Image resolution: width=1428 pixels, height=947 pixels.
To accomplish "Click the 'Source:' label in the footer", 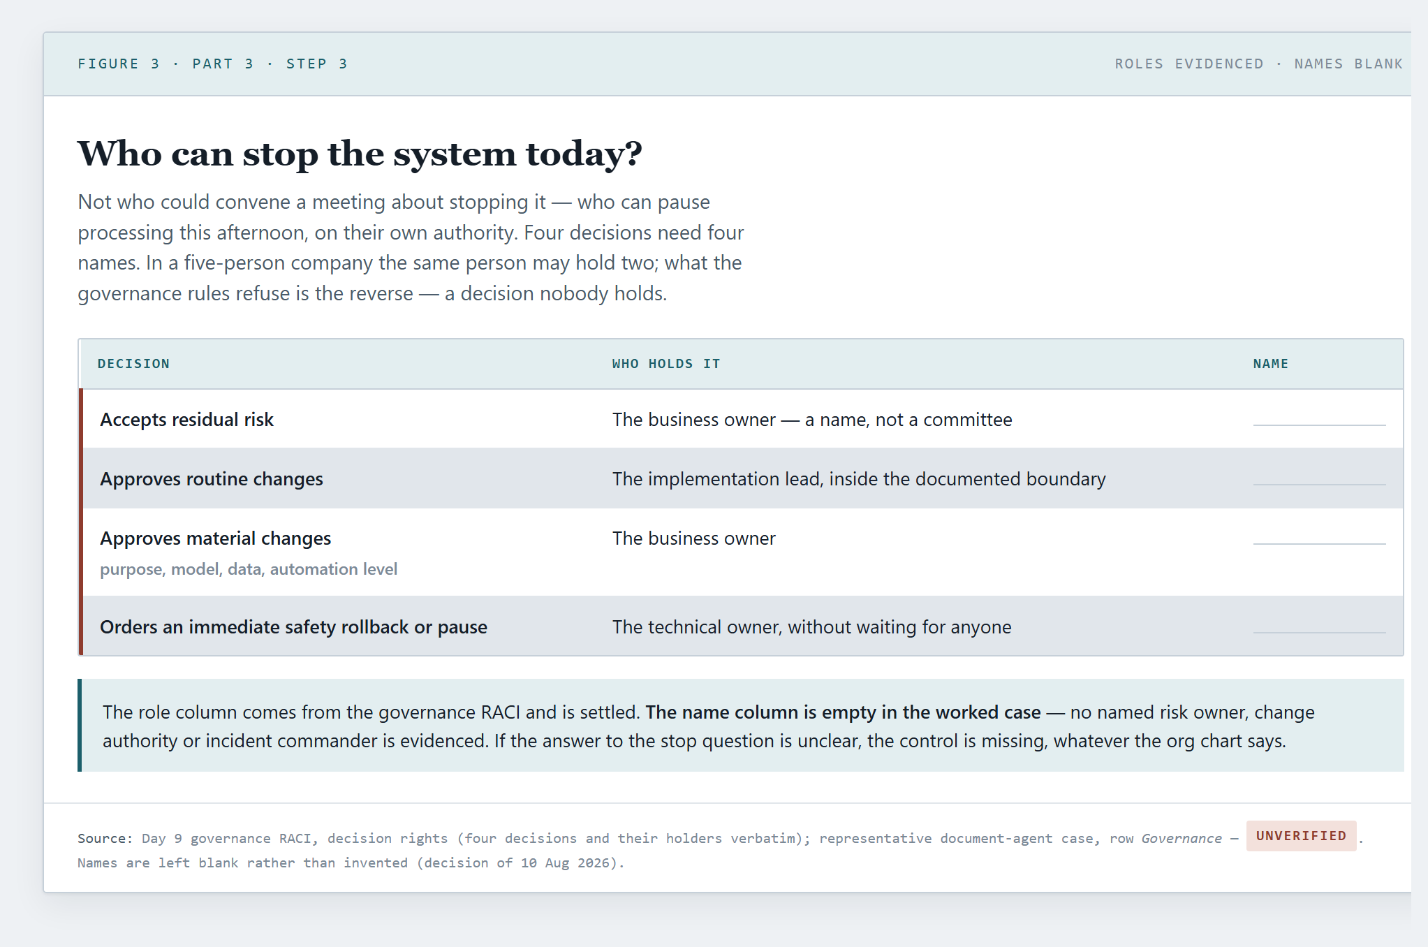I will (105, 838).
